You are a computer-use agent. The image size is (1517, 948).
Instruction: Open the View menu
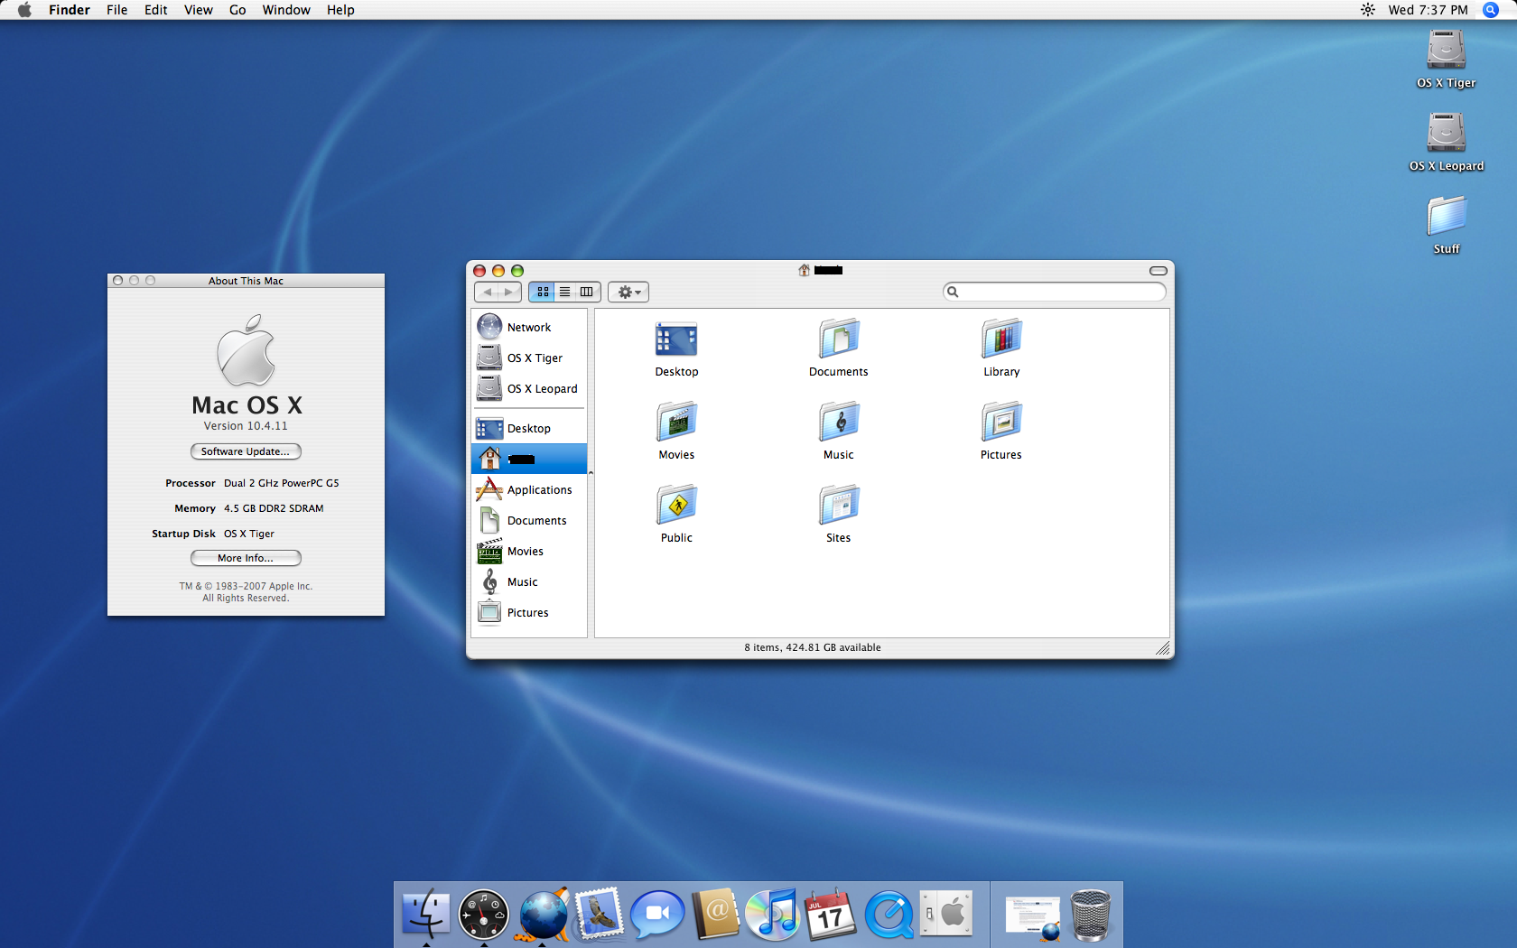click(198, 10)
